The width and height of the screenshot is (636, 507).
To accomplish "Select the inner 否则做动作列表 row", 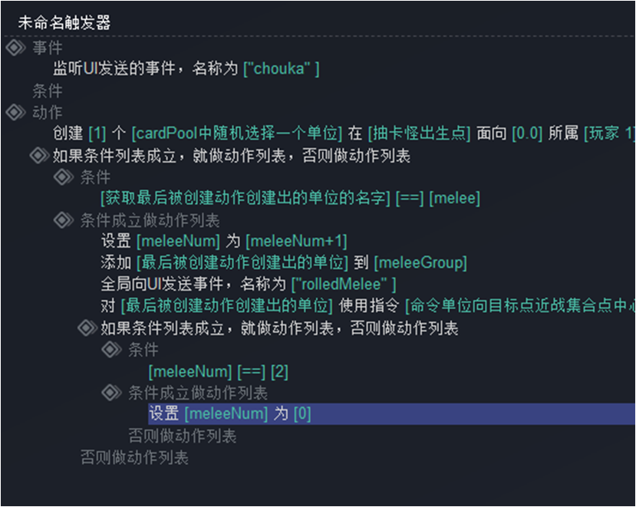I will point(183,436).
